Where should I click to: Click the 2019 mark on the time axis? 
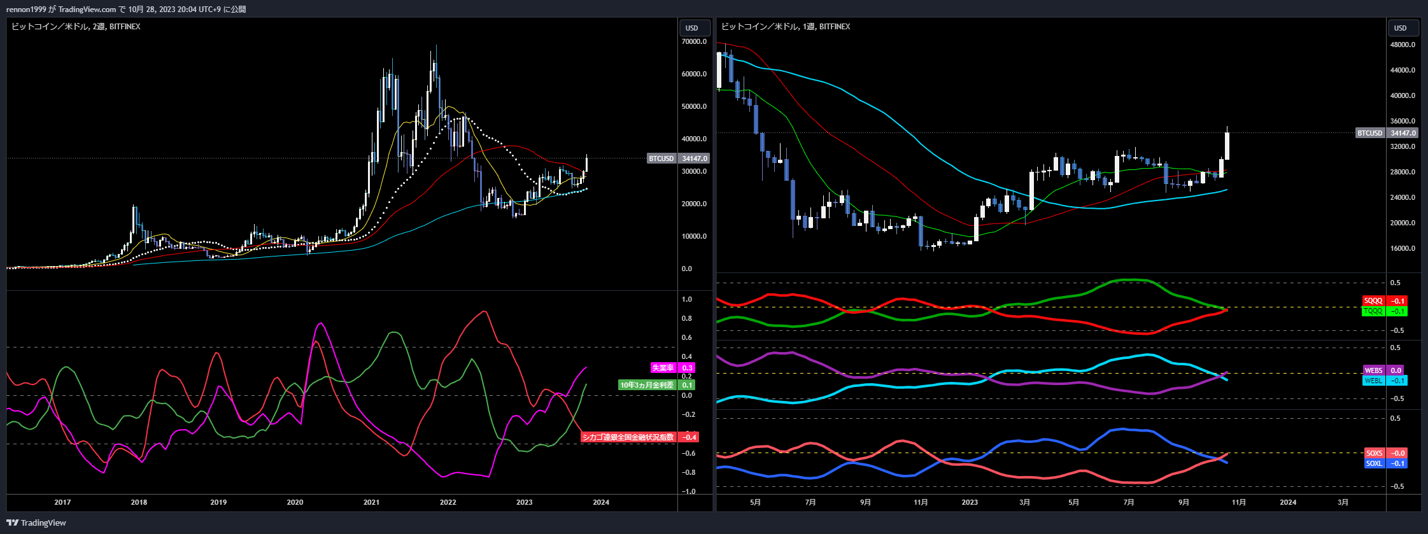(x=218, y=502)
